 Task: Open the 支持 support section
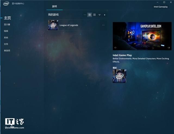6,44
